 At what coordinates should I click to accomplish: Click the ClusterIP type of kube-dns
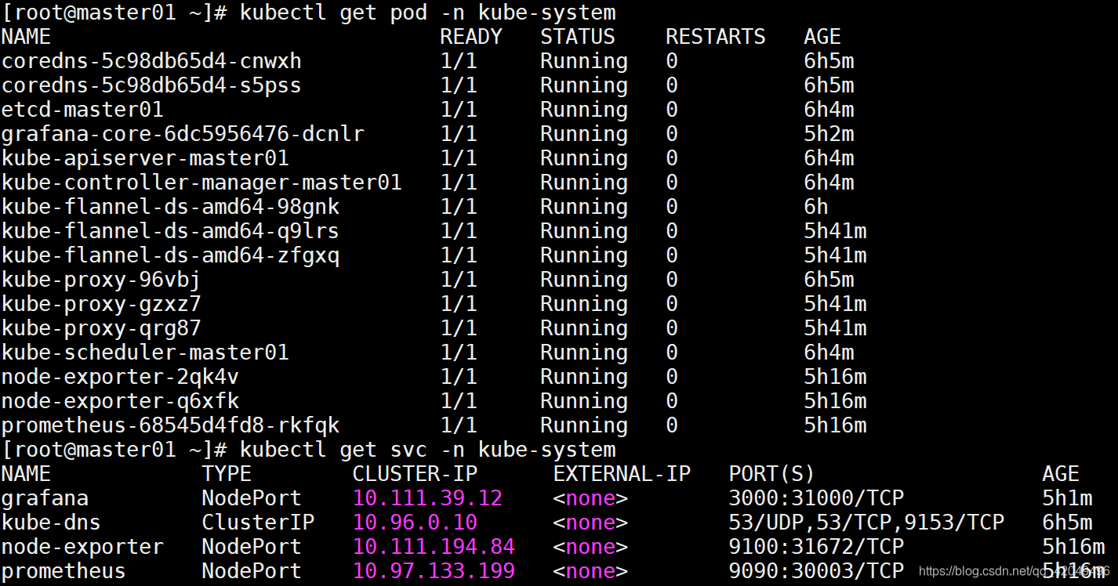pos(258,523)
